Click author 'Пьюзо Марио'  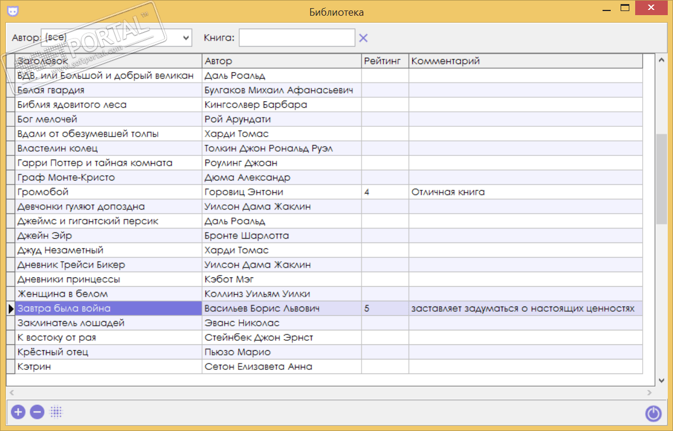pyautogui.click(x=282, y=352)
